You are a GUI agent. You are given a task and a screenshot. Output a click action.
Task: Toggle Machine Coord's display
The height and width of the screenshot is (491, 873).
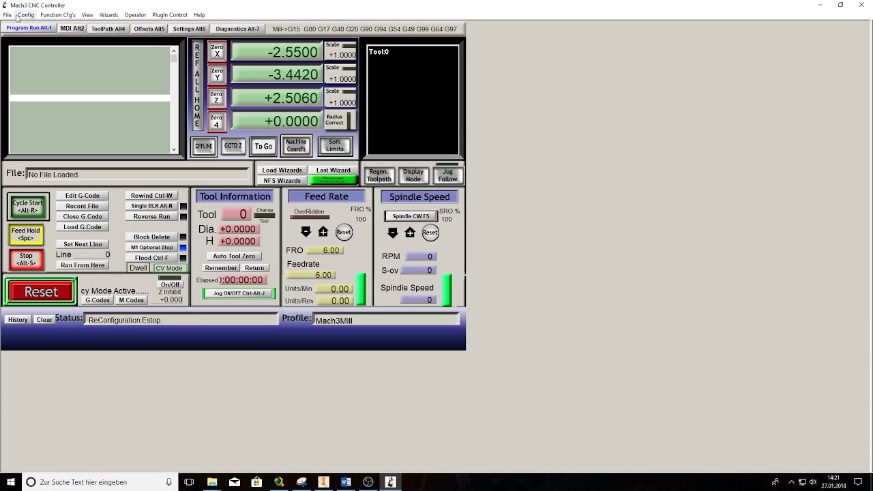pyautogui.click(x=296, y=146)
